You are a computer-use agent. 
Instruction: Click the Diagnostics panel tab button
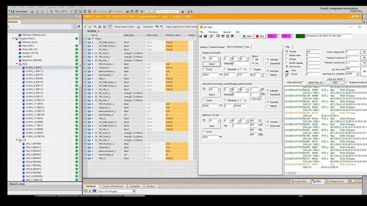click(336, 181)
